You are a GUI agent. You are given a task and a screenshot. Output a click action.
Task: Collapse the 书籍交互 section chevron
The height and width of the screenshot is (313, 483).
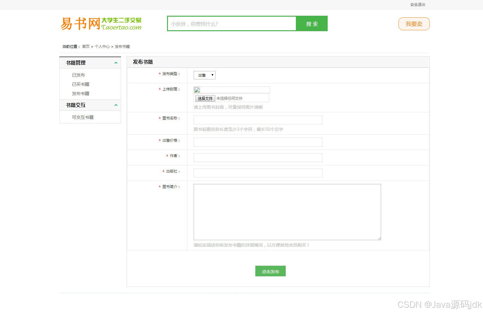coord(116,105)
